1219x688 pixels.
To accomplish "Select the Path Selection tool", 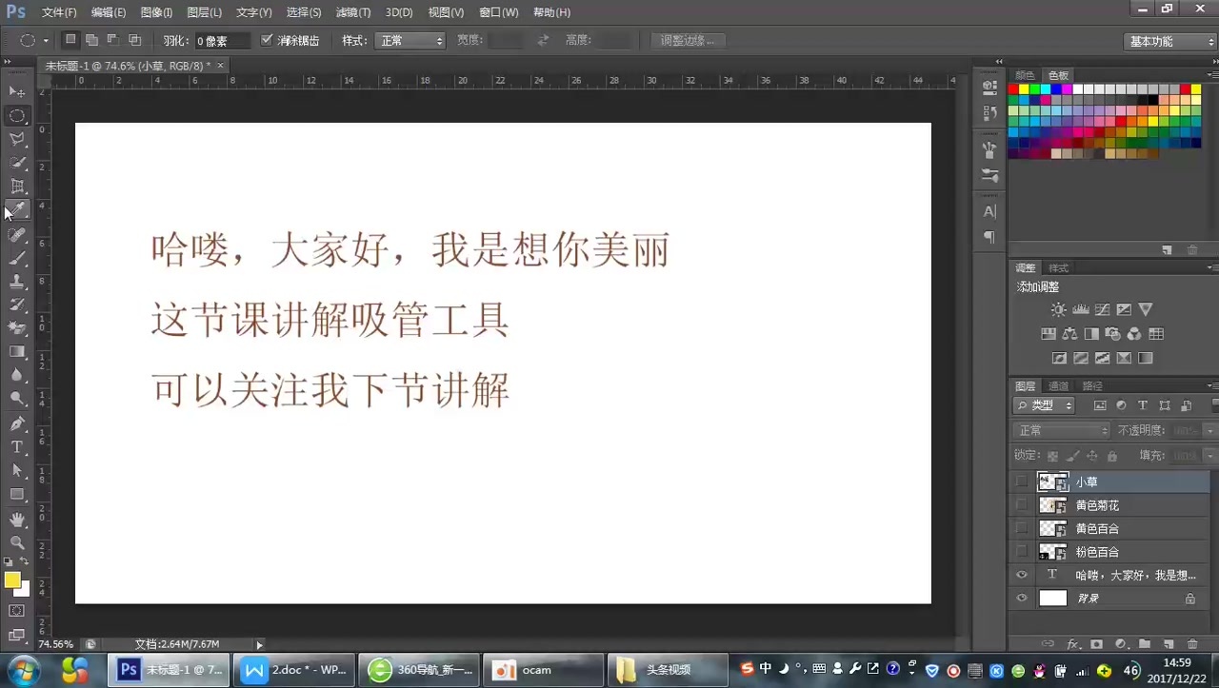I will [17, 471].
